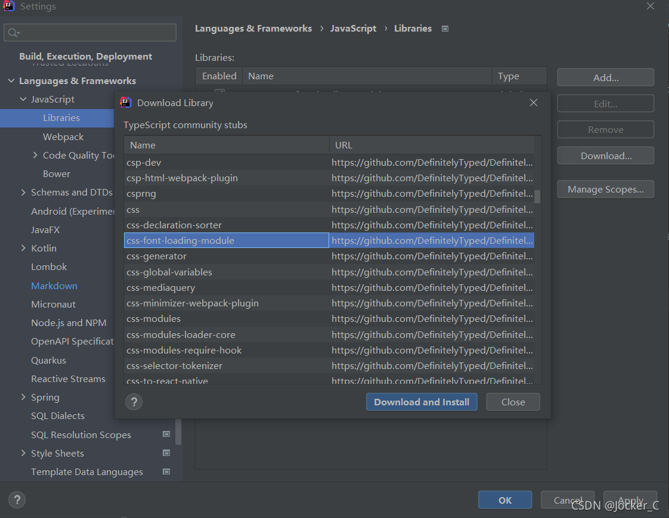Viewport: 669px width, 518px height.
Task: Click the icon beside SQL Resolution Scopes
Action: pos(166,435)
